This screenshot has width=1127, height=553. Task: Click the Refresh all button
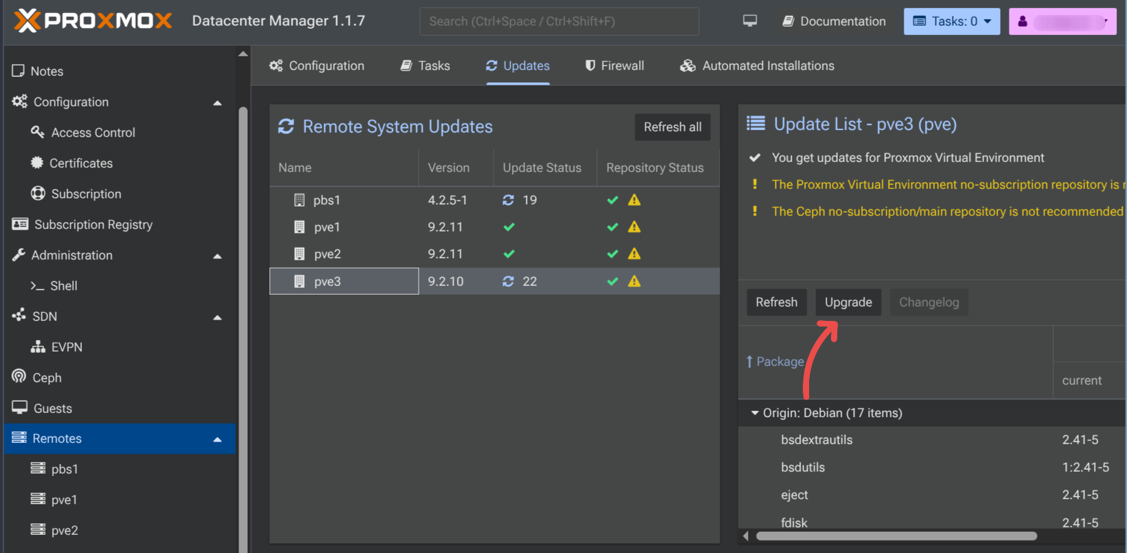673,127
